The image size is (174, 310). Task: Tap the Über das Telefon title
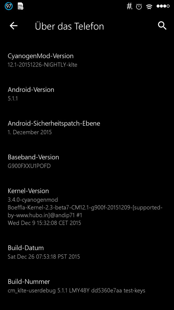tap(69, 26)
